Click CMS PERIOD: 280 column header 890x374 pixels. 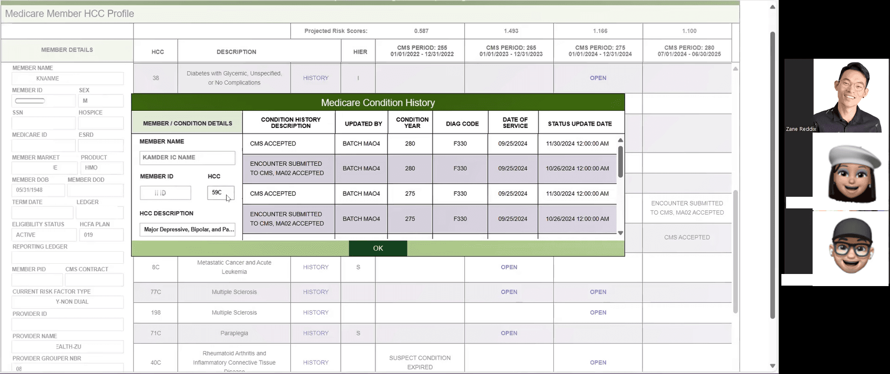click(689, 51)
